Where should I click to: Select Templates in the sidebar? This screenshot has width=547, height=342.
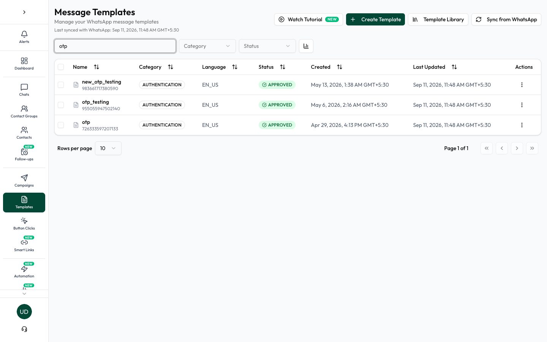click(24, 203)
